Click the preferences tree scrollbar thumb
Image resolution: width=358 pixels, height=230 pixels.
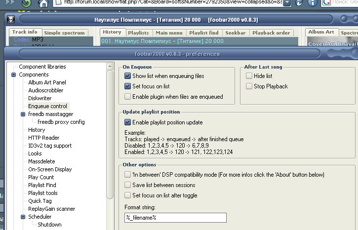pyautogui.click(x=110, y=135)
